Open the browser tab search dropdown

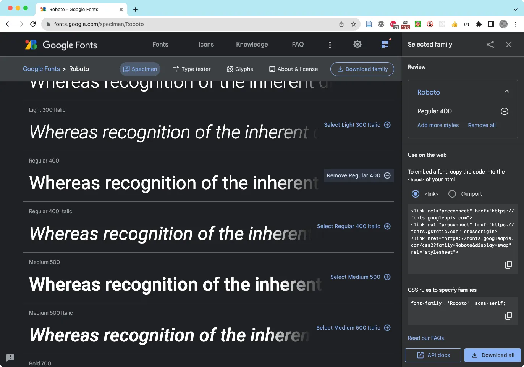516,9
